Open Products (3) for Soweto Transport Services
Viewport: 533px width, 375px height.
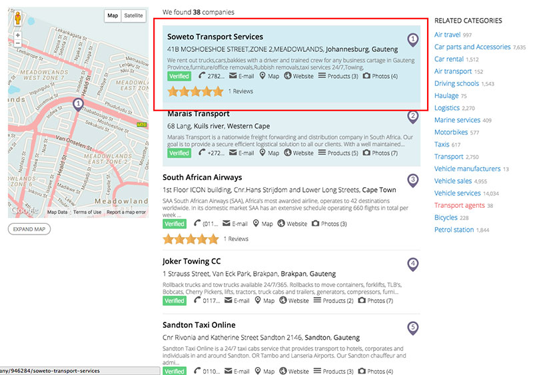pyautogui.click(x=338, y=76)
